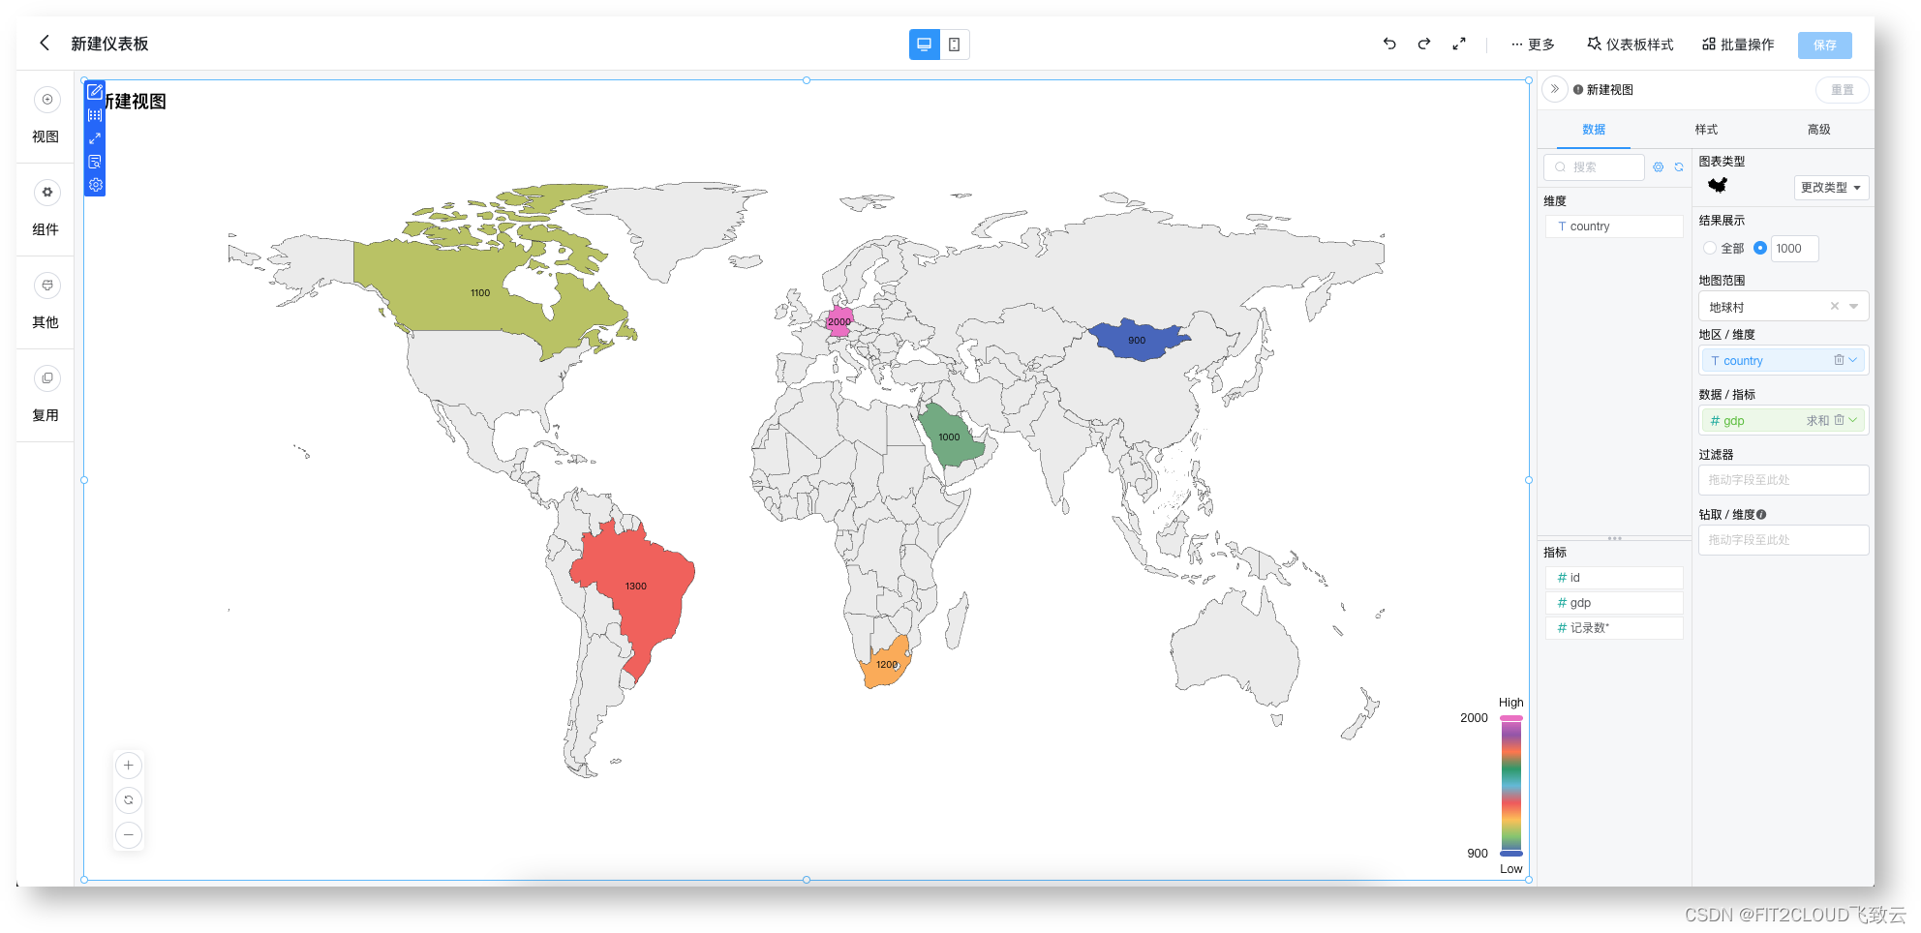Open the 组件 sidebar icon
This screenshot has height=933, width=1921.
pyautogui.click(x=46, y=193)
